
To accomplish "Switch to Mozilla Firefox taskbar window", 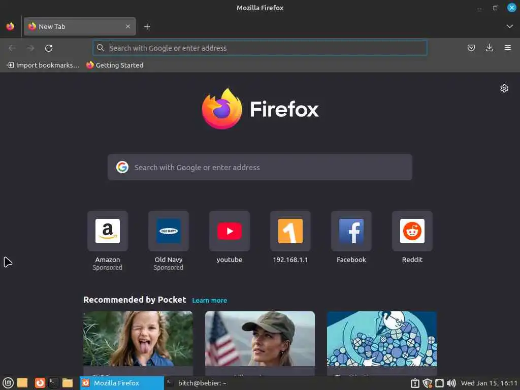I will coord(122,383).
